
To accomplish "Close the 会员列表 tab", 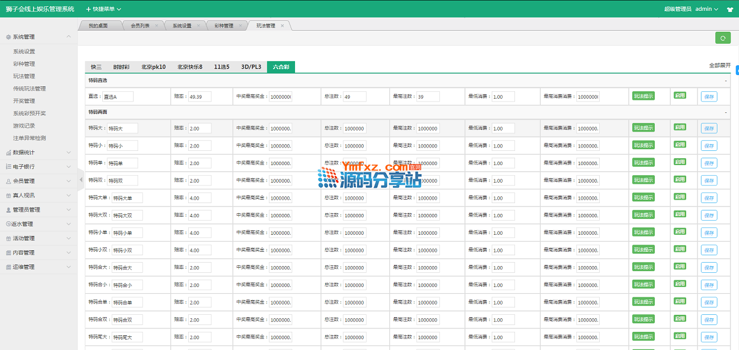I will (156, 26).
